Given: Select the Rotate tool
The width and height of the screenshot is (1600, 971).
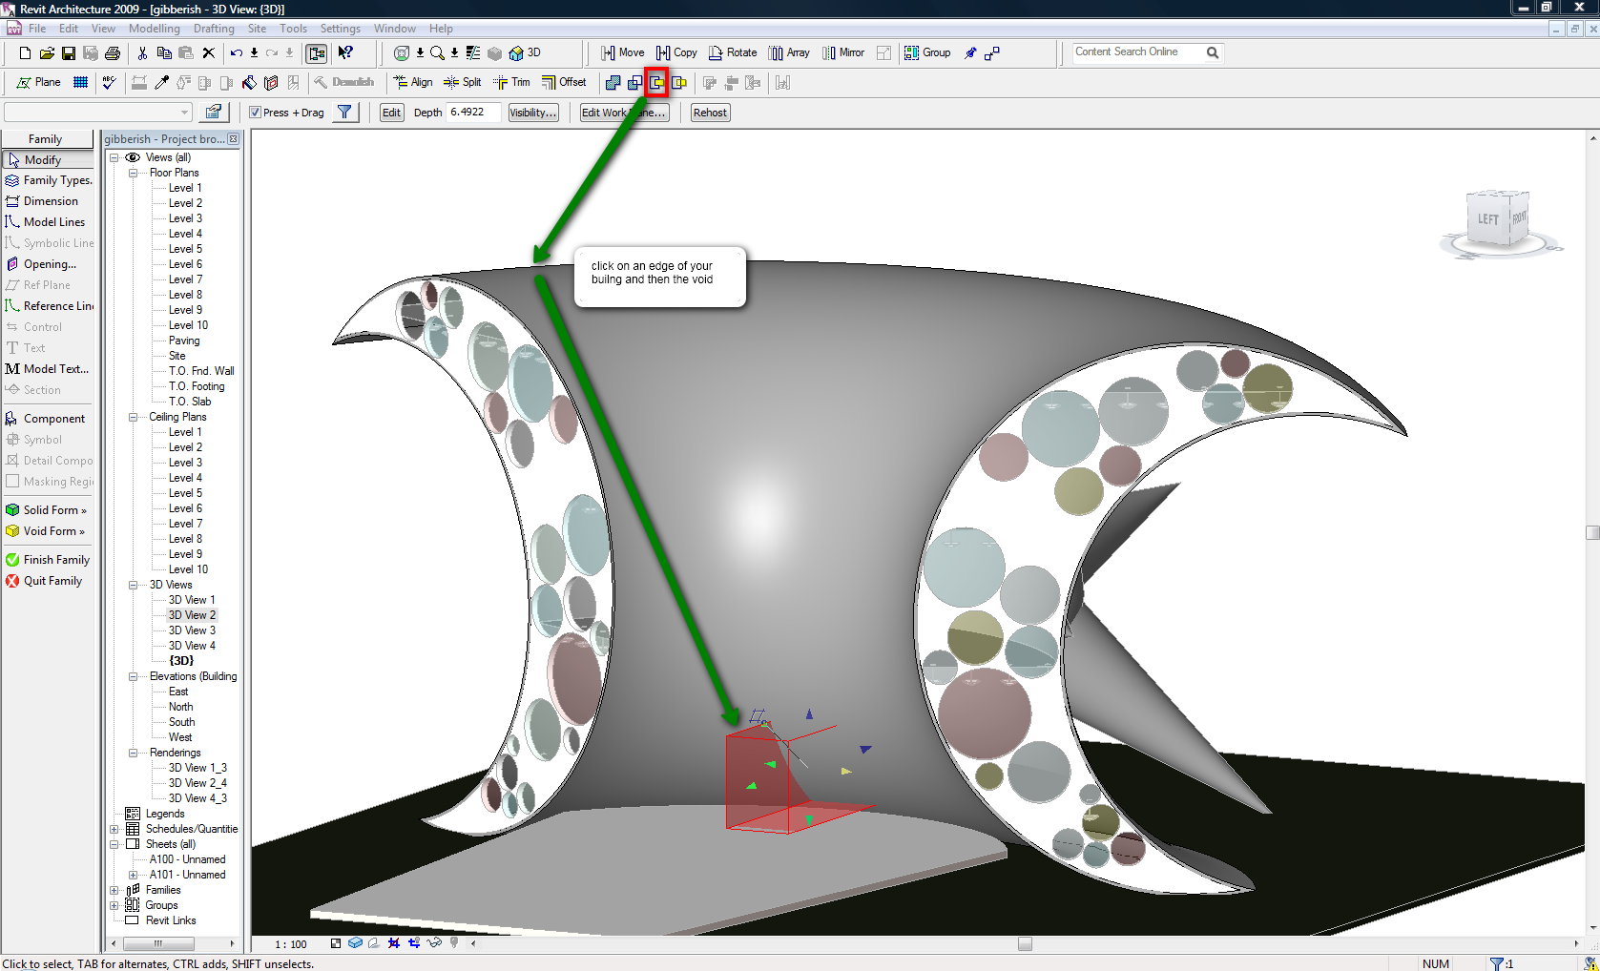Looking at the screenshot, I should [x=733, y=52].
